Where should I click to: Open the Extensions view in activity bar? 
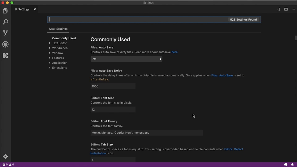click(5, 55)
